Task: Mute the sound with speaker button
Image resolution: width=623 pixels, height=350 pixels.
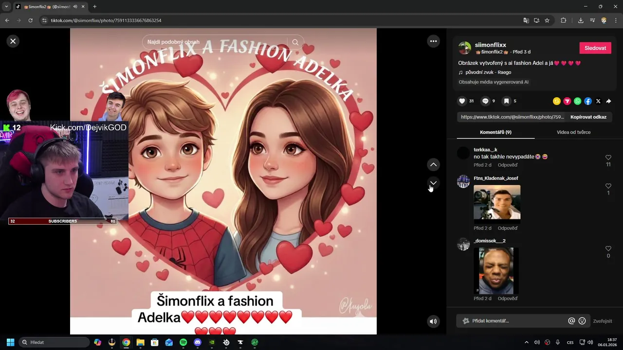Action: click(x=433, y=321)
